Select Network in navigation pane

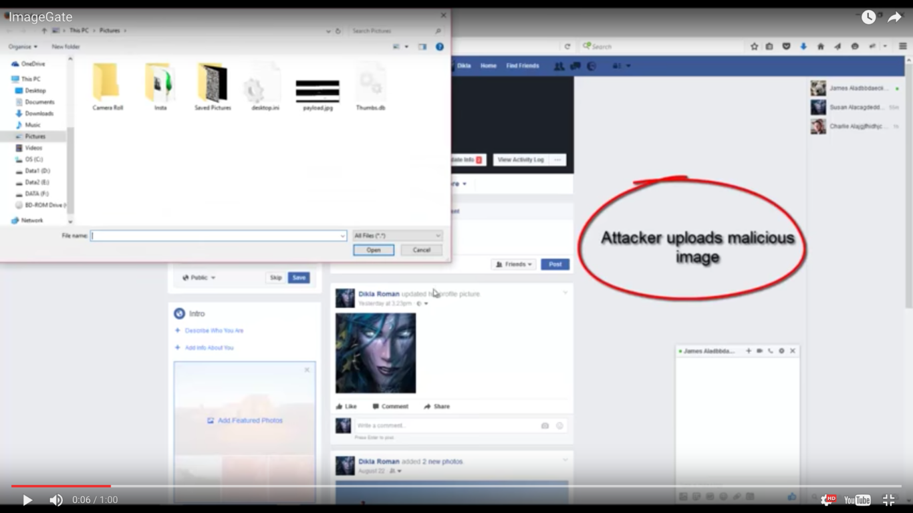31,220
